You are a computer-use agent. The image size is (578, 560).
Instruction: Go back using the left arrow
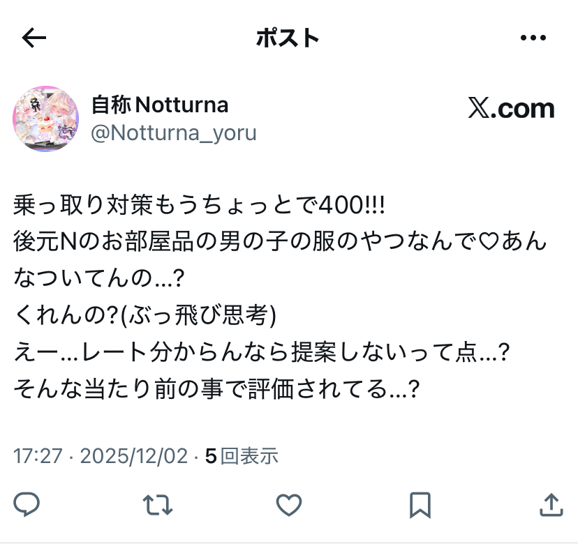tap(34, 38)
